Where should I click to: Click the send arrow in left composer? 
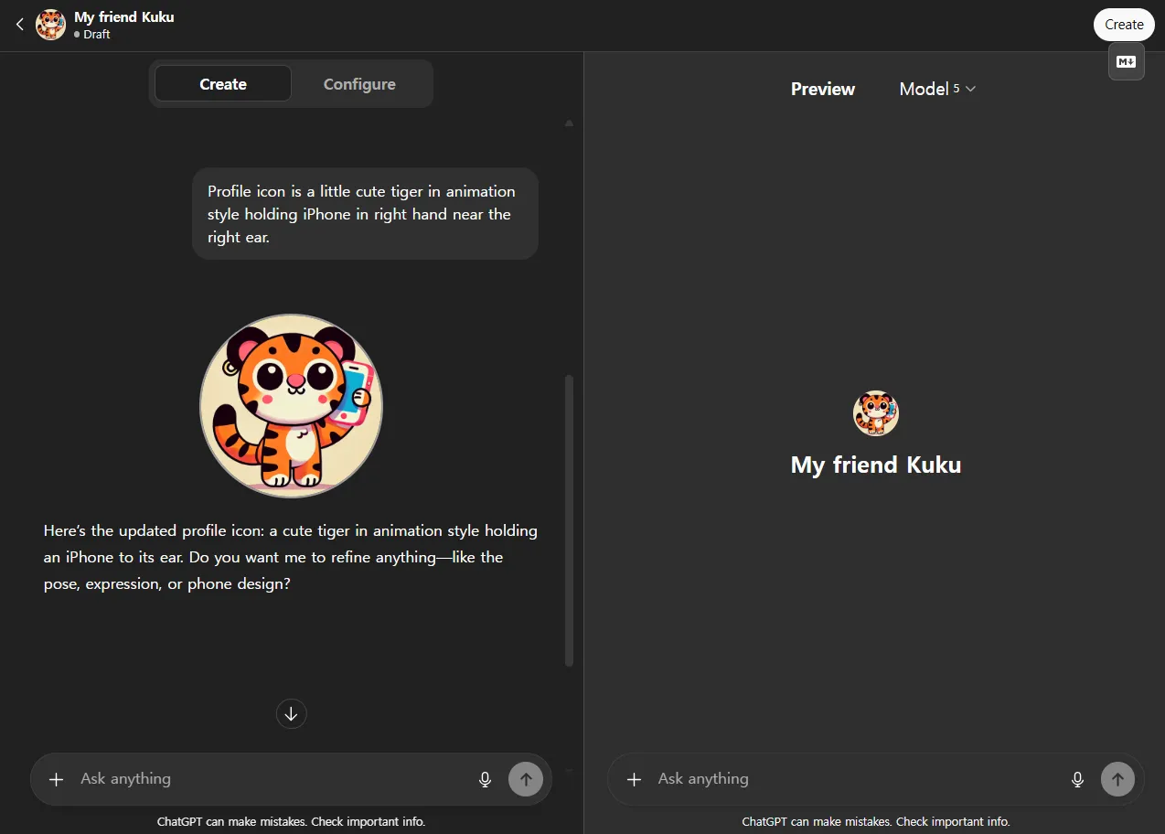tap(526, 779)
